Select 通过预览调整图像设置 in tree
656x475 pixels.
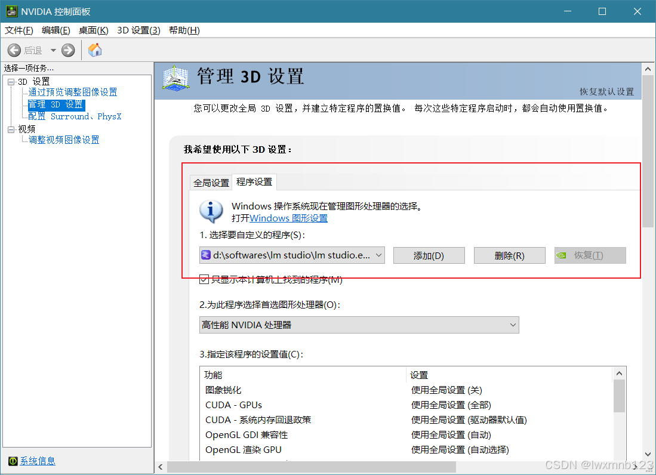(73, 92)
